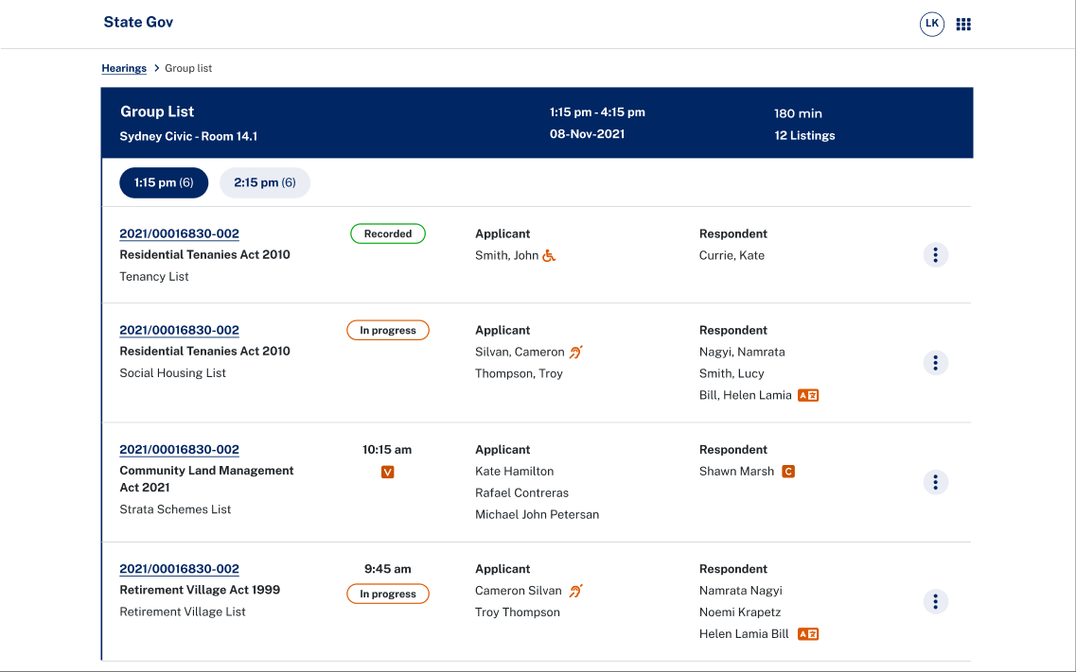Click respondent name Shawn Marsh
This screenshot has width=1076, height=672.
736,472
